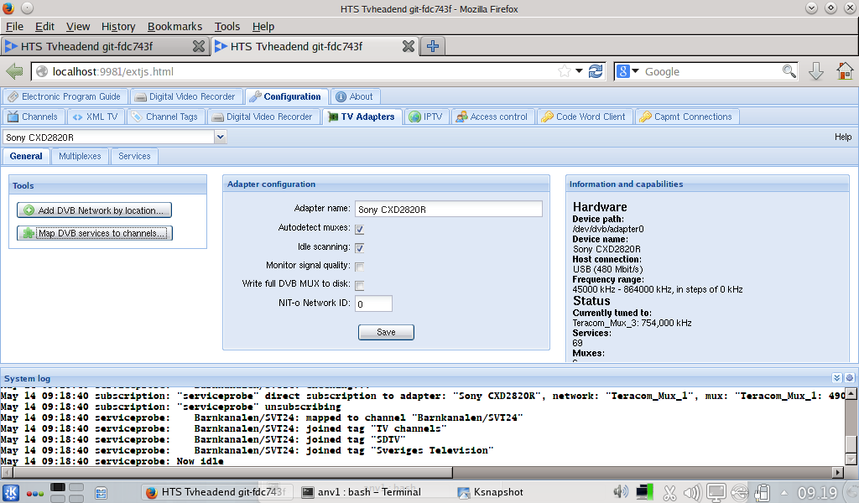Switch to the Services tab
The width and height of the screenshot is (859, 503).
(134, 156)
